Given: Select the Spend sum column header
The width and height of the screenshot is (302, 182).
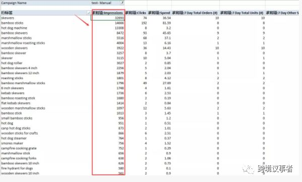Looking at the screenshot, I should (x=159, y=13).
